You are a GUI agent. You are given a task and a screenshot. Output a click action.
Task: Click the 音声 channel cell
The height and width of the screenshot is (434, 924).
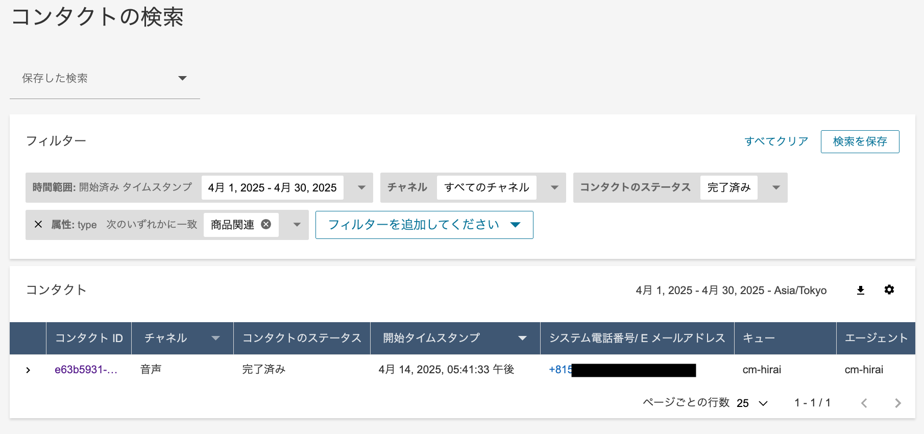point(151,370)
